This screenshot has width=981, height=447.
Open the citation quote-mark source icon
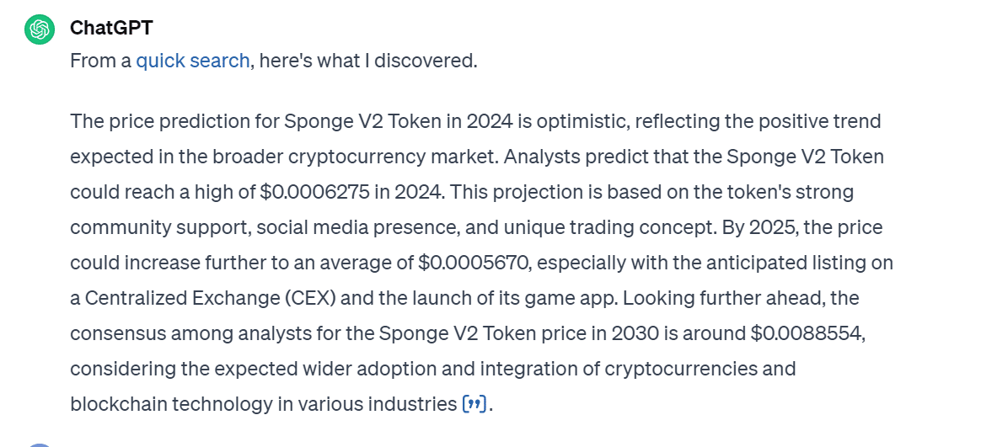coord(474,404)
